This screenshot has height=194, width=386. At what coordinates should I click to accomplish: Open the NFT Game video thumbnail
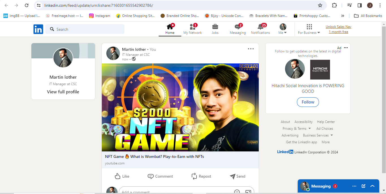click(x=180, y=107)
